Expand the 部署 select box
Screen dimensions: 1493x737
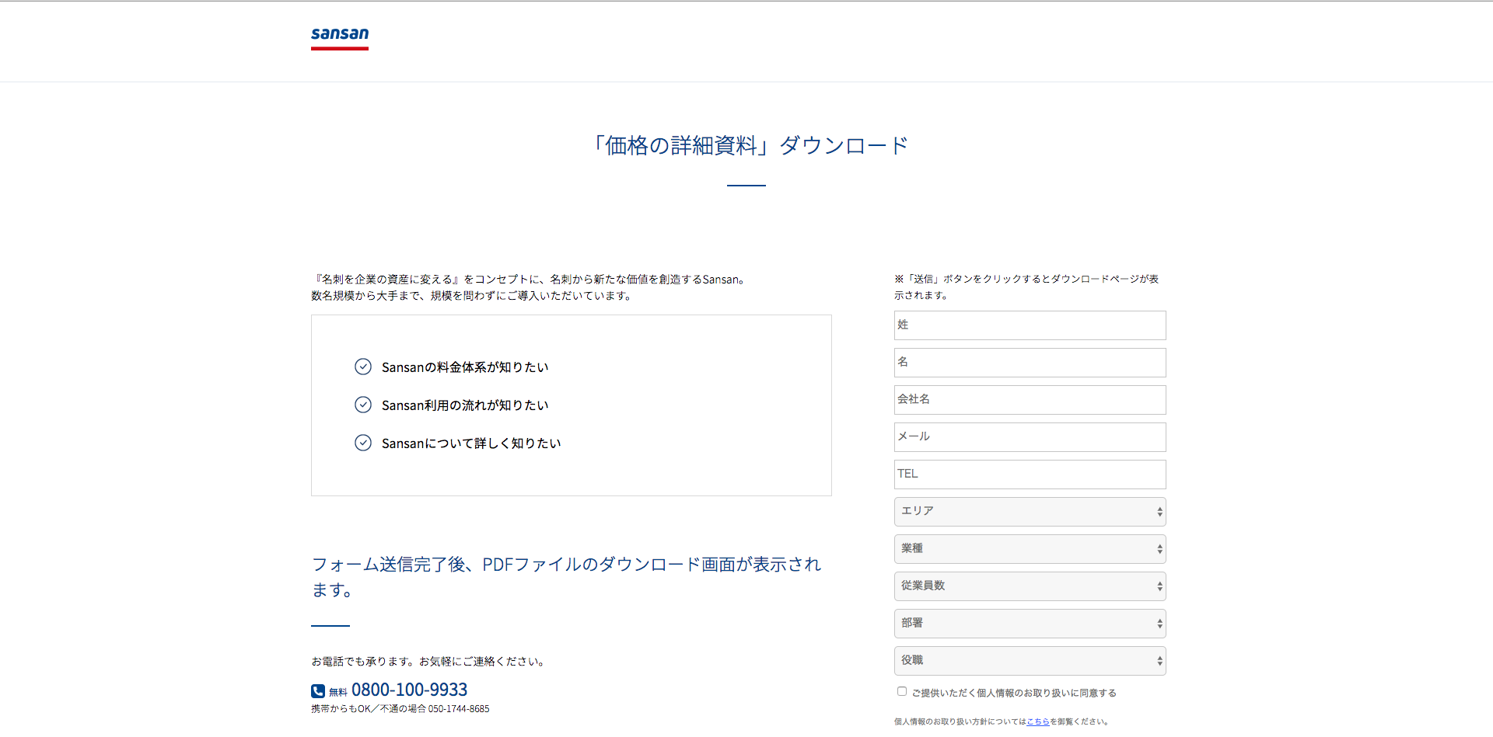(x=1030, y=624)
